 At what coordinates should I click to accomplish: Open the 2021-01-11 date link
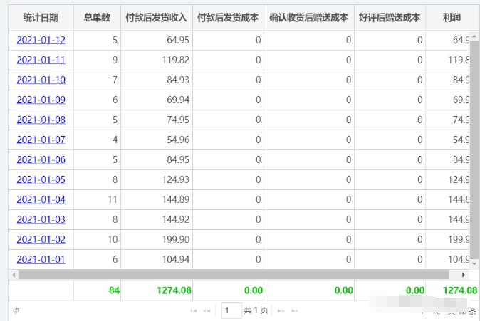[41, 60]
